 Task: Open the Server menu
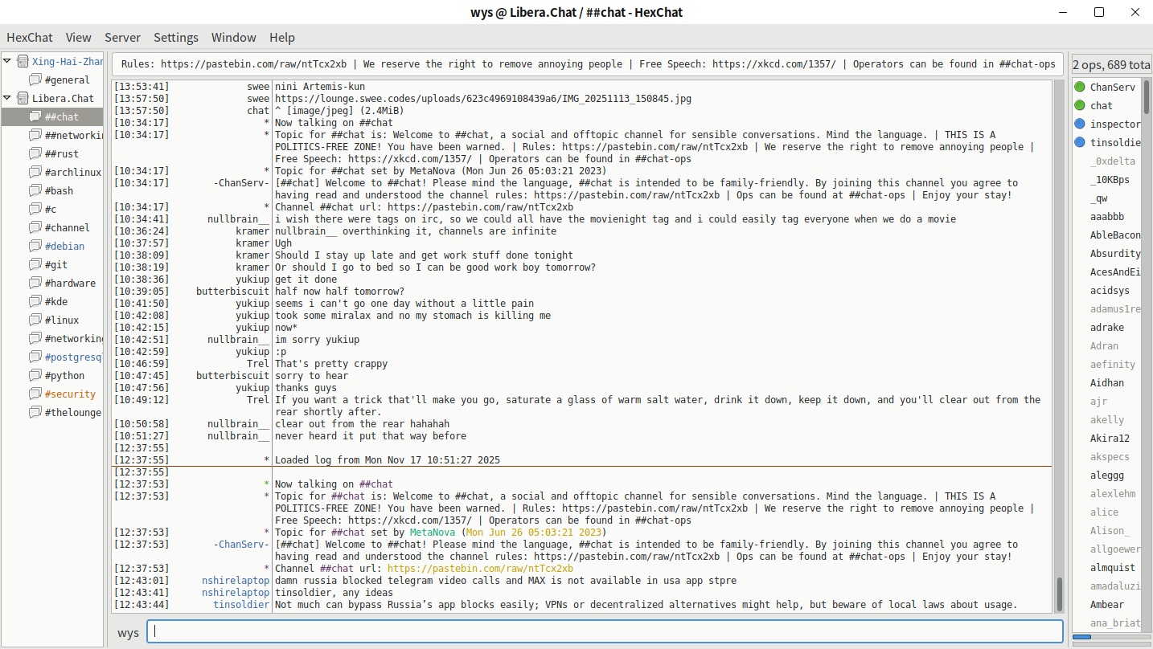pos(122,37)
